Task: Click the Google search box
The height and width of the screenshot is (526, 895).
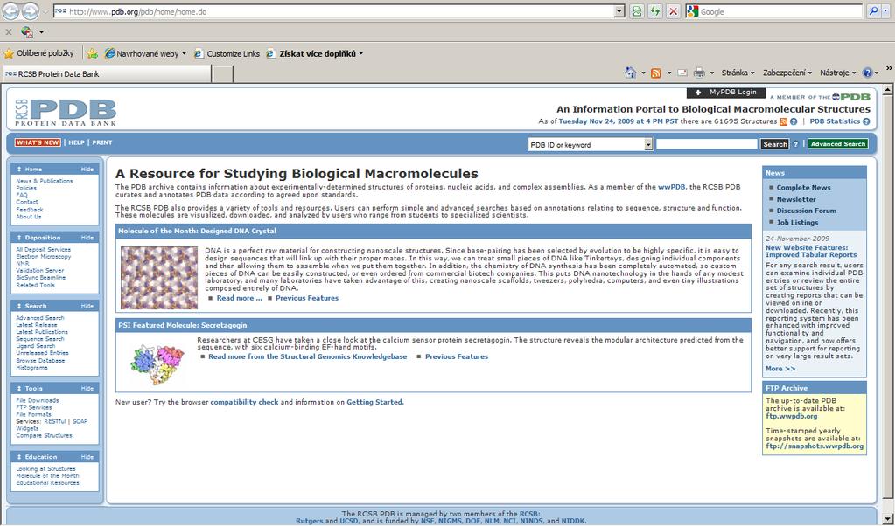Action: pos(780,11)
